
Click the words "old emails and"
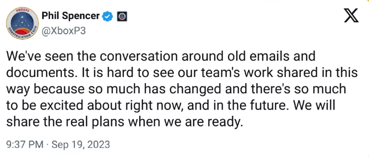269,57
